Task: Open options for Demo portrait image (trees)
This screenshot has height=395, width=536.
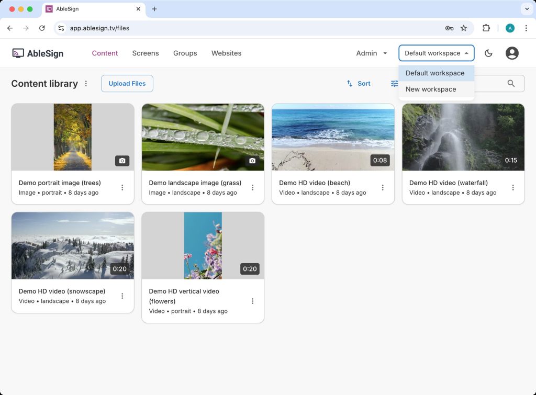Action: click(x=122, y=188)
